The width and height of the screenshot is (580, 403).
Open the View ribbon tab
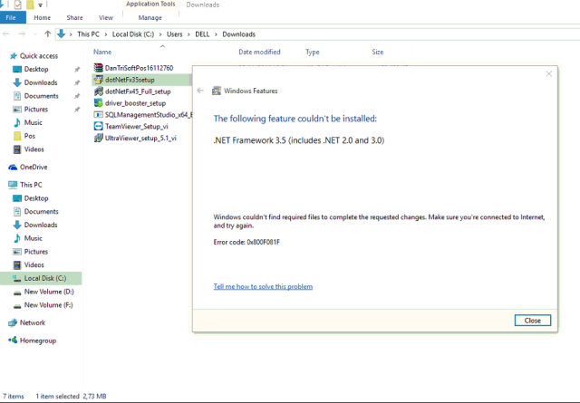(x=106, y=17)
